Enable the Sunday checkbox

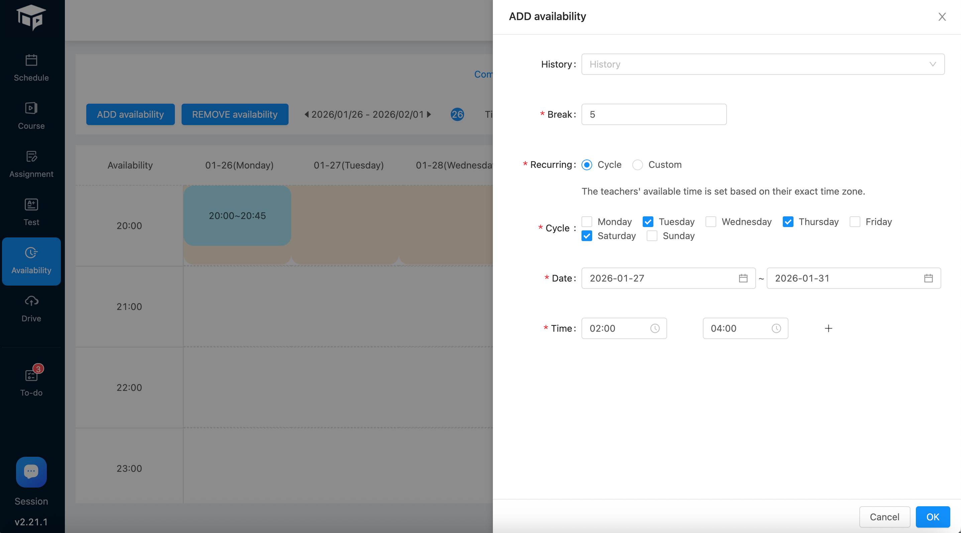pyautogui.click(x=652, y=236)
